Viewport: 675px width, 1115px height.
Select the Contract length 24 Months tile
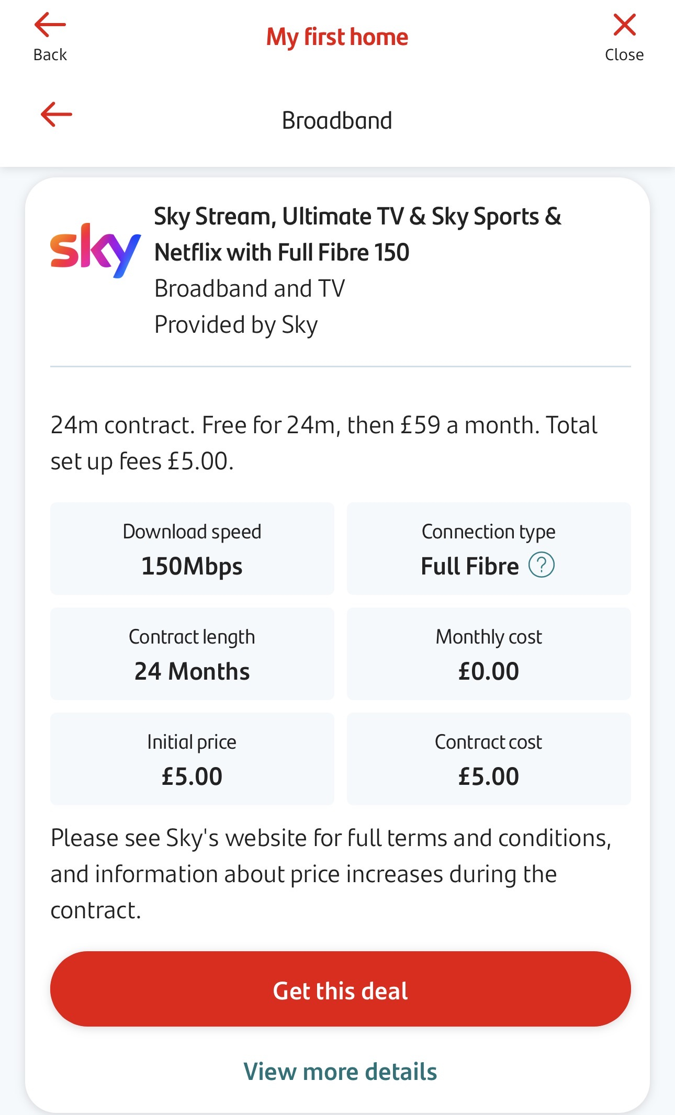coord(192,654)
